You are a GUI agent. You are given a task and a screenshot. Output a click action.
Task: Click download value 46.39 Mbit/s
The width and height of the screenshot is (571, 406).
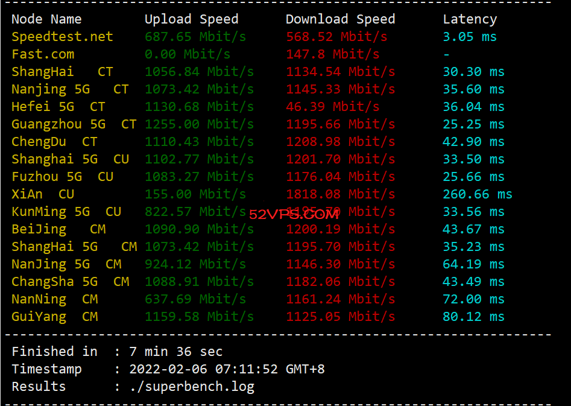[x=332, y=107]
